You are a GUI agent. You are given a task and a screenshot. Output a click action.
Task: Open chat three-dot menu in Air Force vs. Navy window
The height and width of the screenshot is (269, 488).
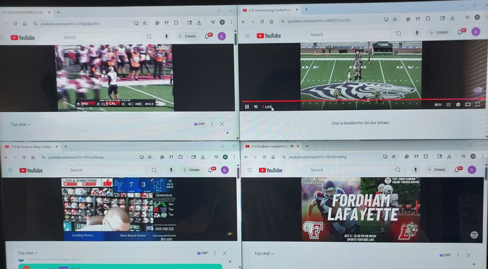tap(214, 253)
